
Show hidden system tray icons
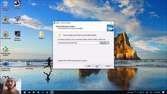point(138,92)
